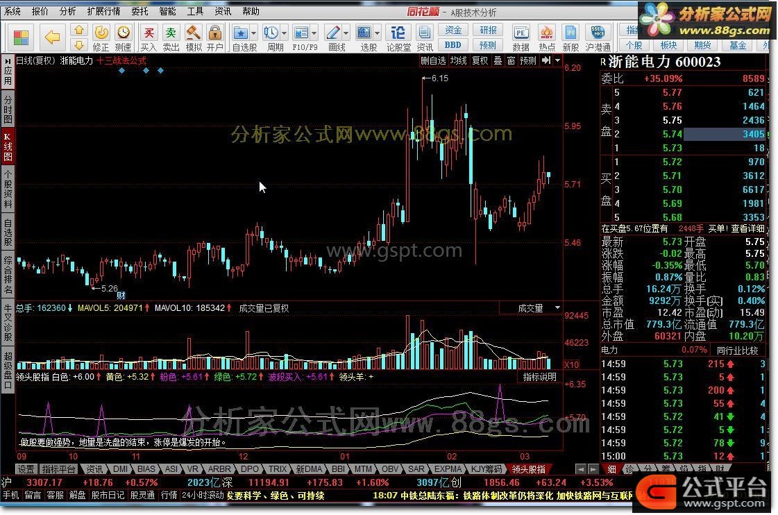Open the 分析 menu

click(67, 11)
